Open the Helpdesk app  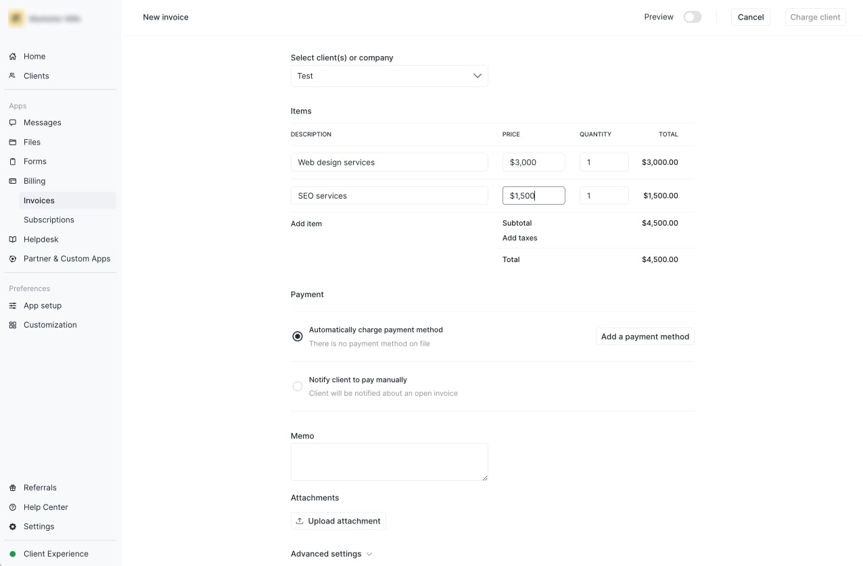point(41,239)
